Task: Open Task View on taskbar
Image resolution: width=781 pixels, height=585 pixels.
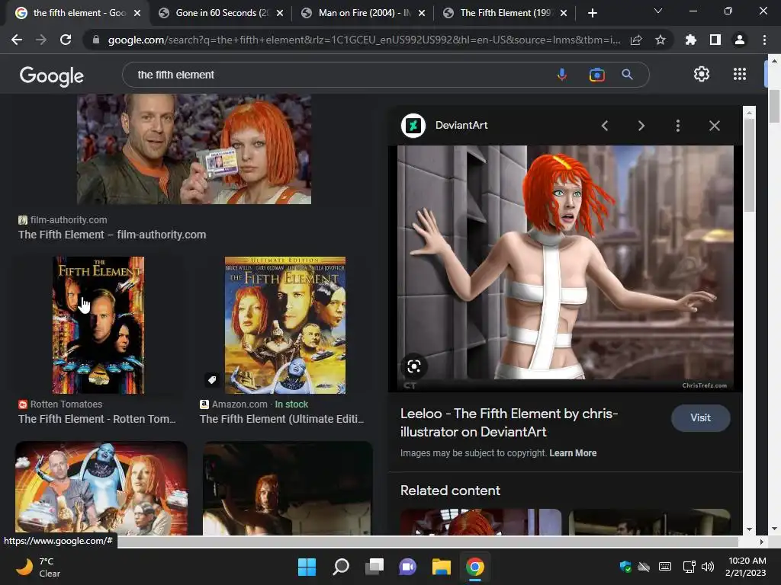Action: click(374, 567)
